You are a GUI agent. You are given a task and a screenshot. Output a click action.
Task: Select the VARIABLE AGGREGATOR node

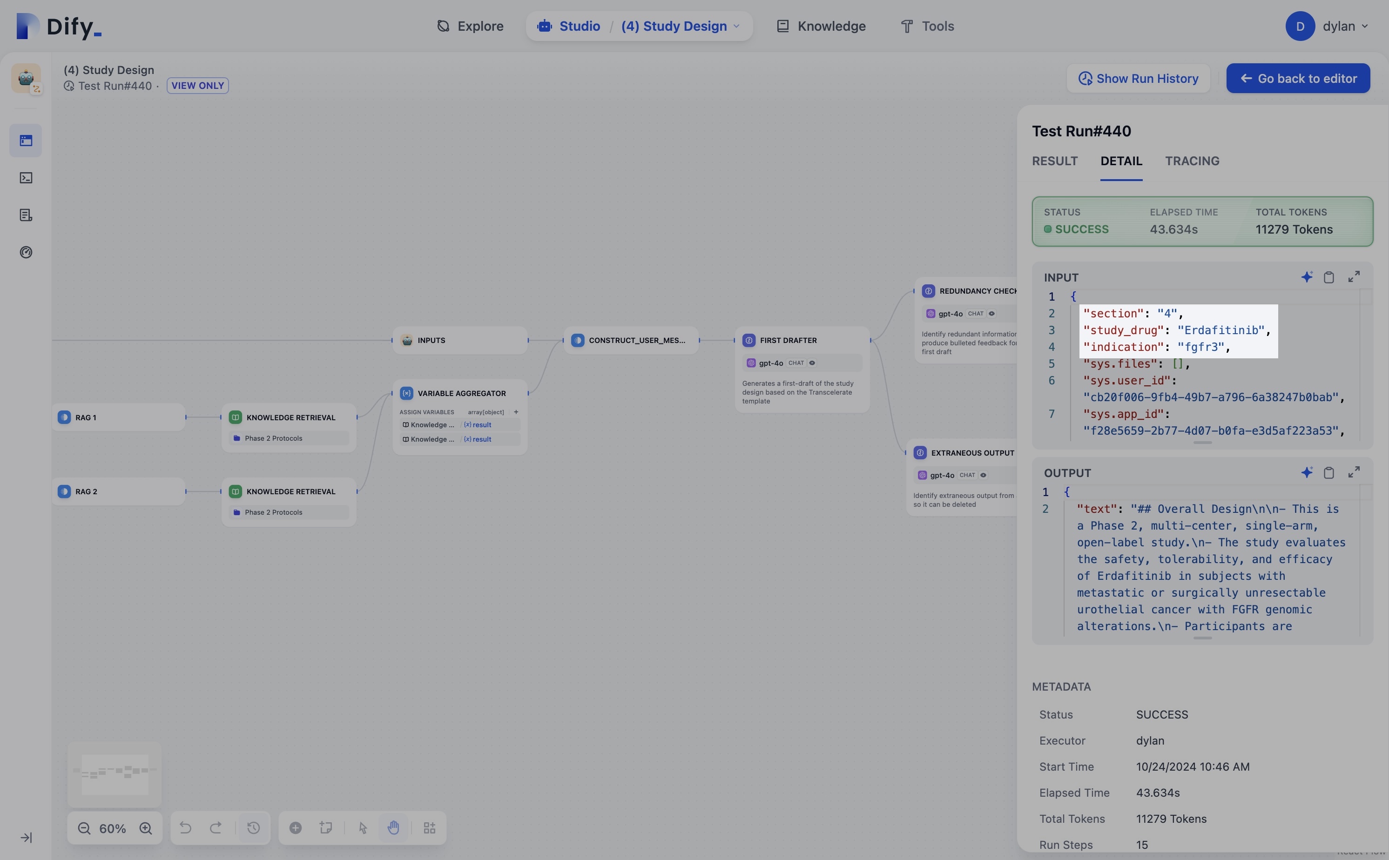(x=459, y=417)
